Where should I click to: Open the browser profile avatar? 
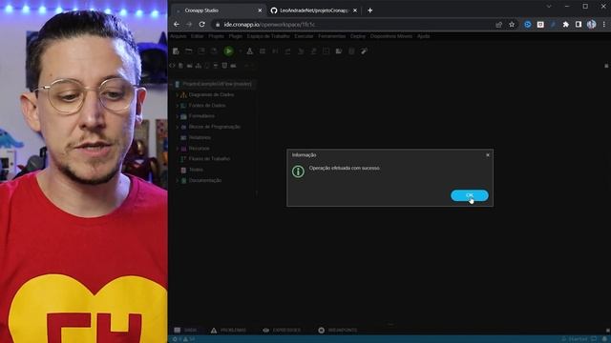[592, 25]
